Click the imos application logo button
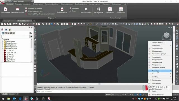179x101 pixels. pyautogui.click(x=3, y=2)
